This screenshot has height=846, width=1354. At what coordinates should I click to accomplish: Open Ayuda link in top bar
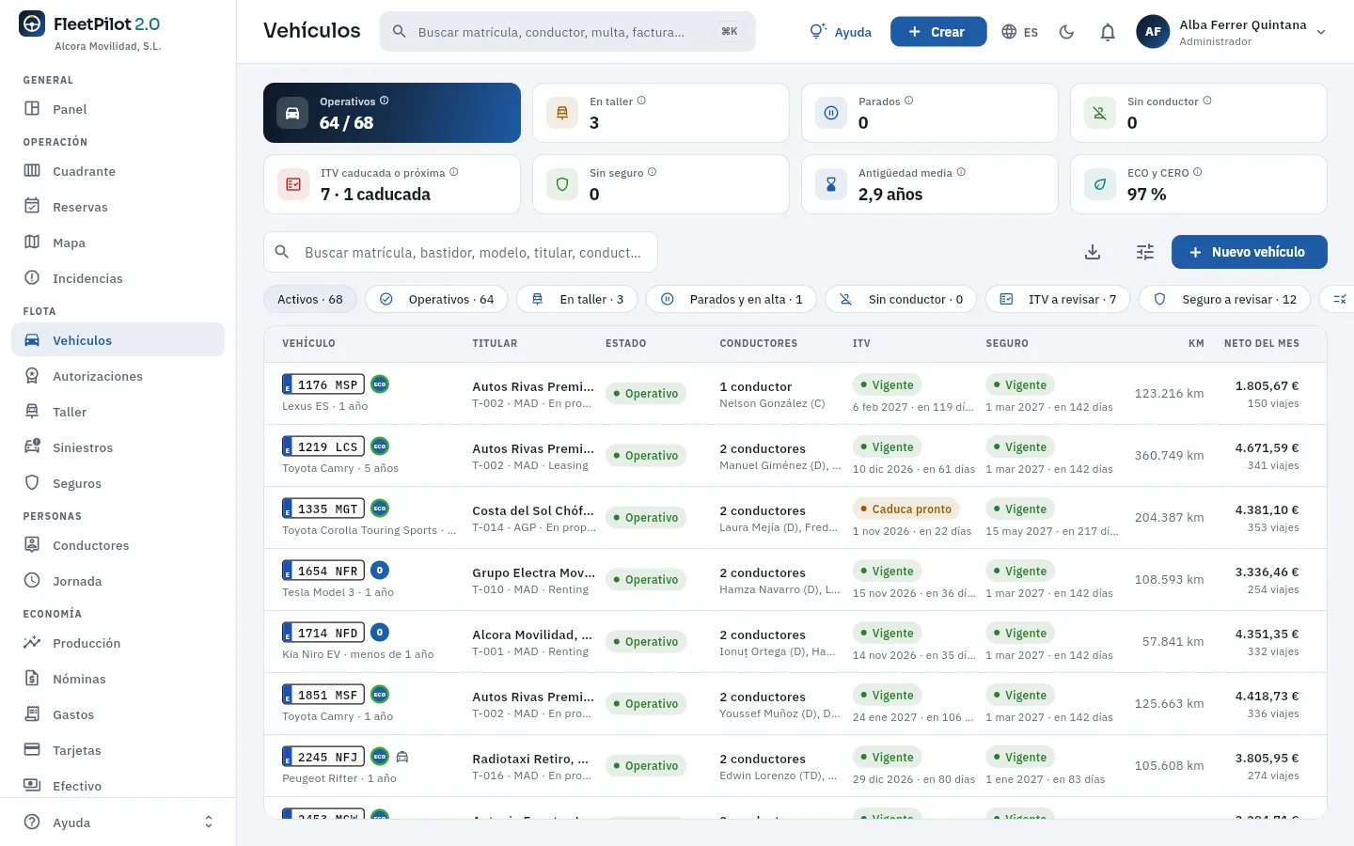[x=841, y=32]
